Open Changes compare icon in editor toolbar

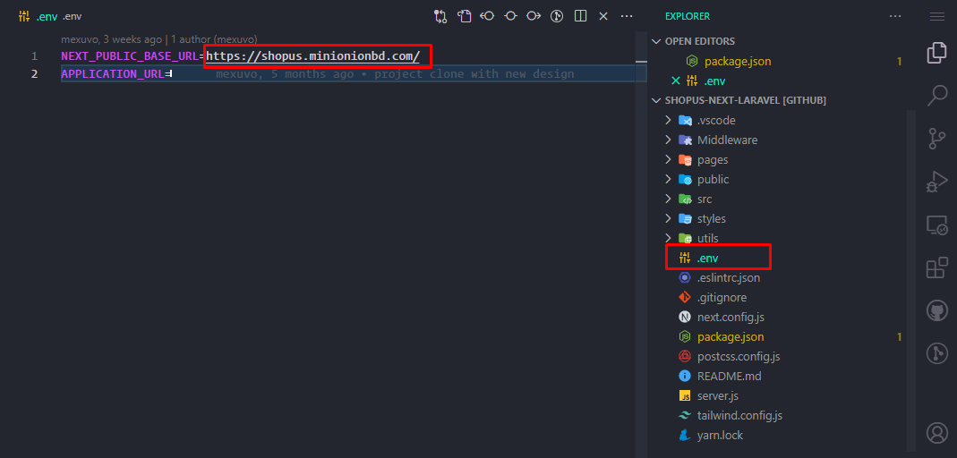(x=440, y=16)
